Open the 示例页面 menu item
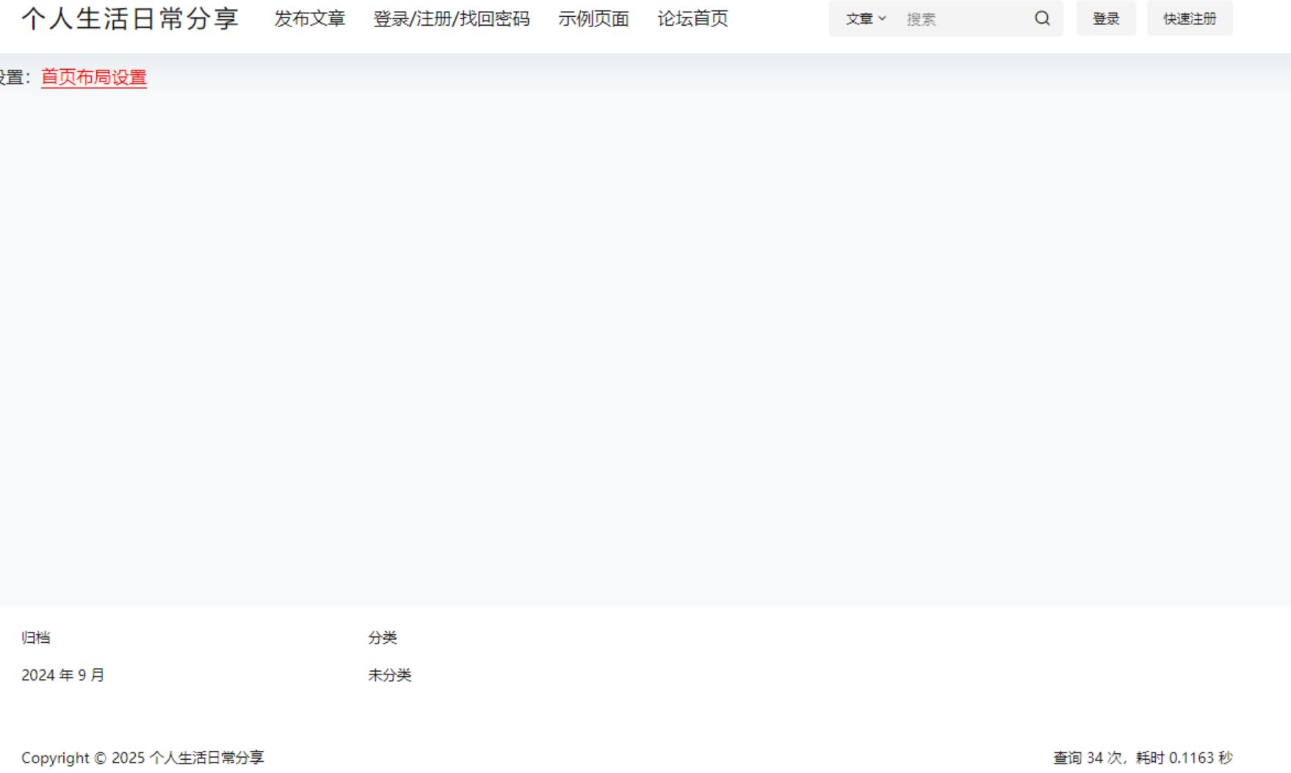Image resolution: width=1291 pixels, height=773 pixels. pos(593,18)
